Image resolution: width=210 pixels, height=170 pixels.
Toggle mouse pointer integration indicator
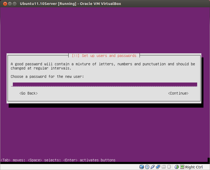tap(176, 167)
